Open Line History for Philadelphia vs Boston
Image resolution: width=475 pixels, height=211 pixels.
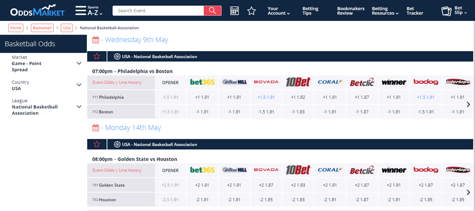pos(130,82)
